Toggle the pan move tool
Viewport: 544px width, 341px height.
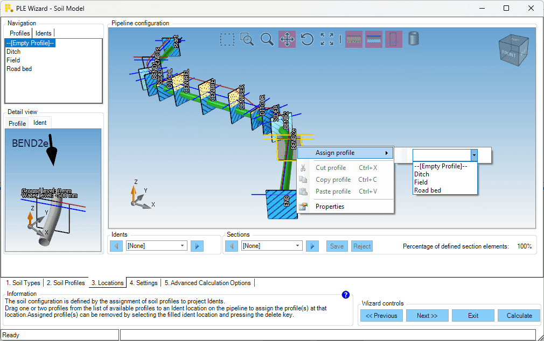[x=287, y=39]
